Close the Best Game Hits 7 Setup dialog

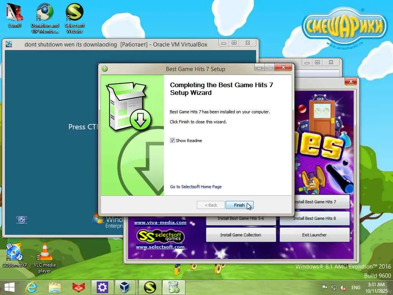point(283,67)
